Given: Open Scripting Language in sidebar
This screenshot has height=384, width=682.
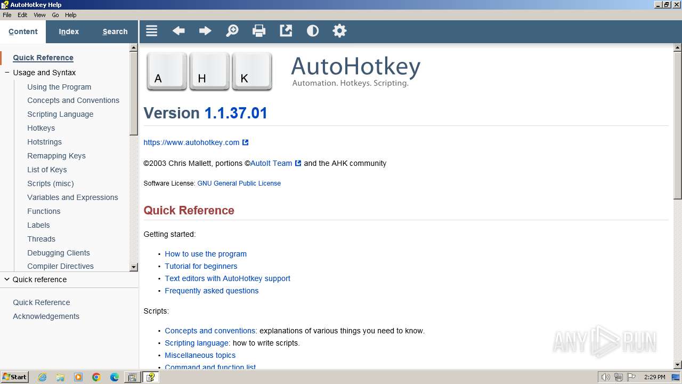Looking at the screenshot, I should 60,114.
